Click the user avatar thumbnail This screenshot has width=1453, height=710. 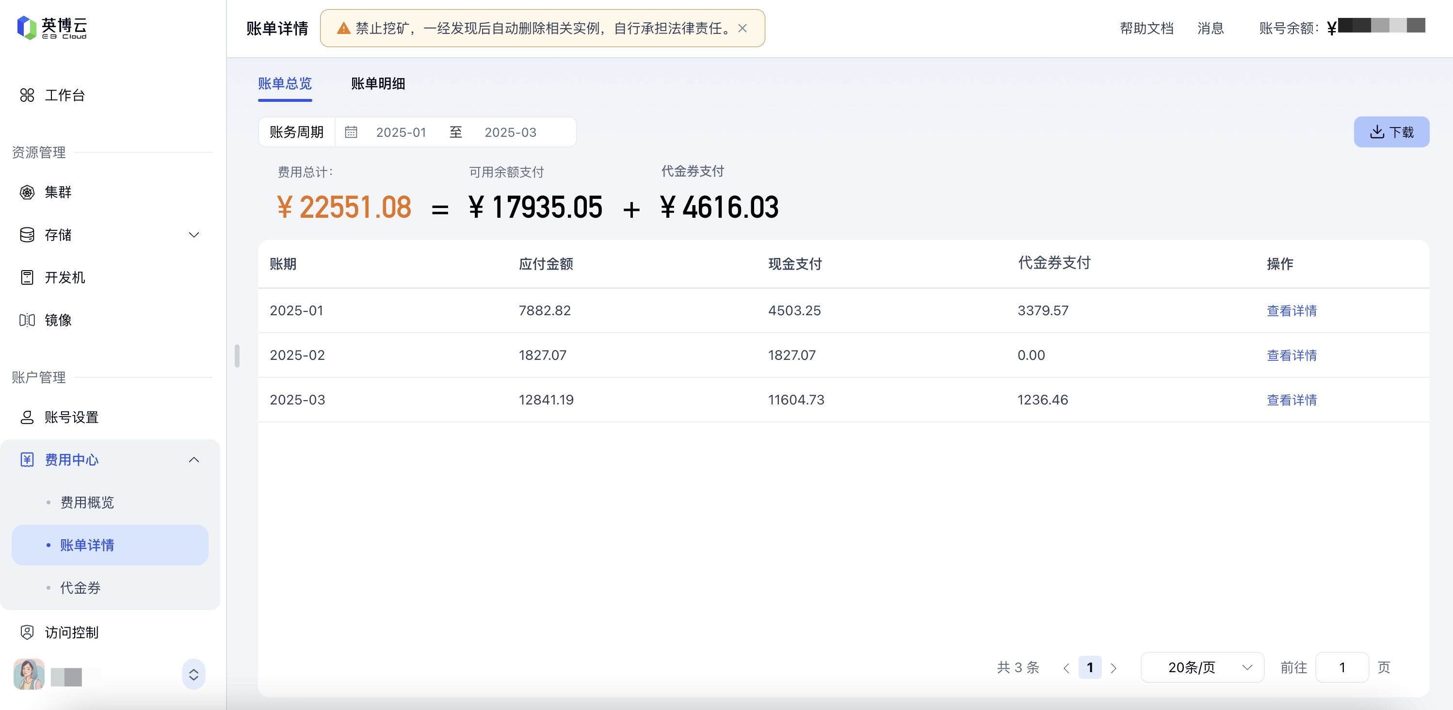(29, 674)
